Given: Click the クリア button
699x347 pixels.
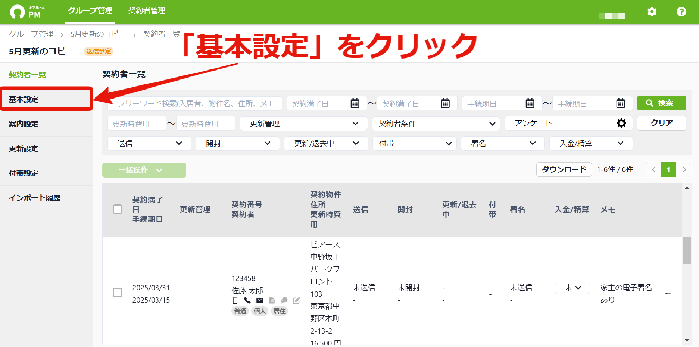Looking at the screenshot, I should (661, 123).
